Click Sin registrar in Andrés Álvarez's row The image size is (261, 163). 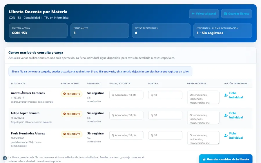click(x=95, y=93)
